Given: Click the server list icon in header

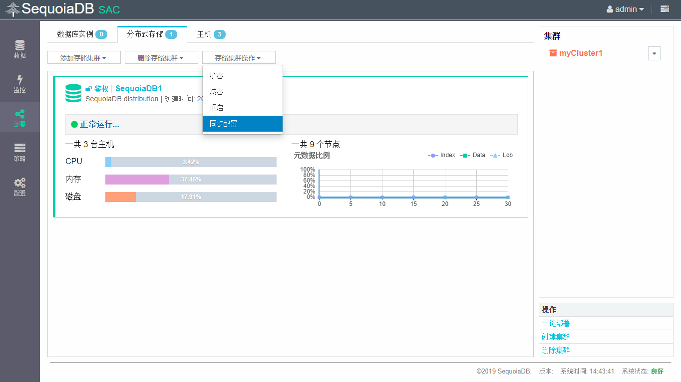Looking at the screenshot, I should click(665, 9).
